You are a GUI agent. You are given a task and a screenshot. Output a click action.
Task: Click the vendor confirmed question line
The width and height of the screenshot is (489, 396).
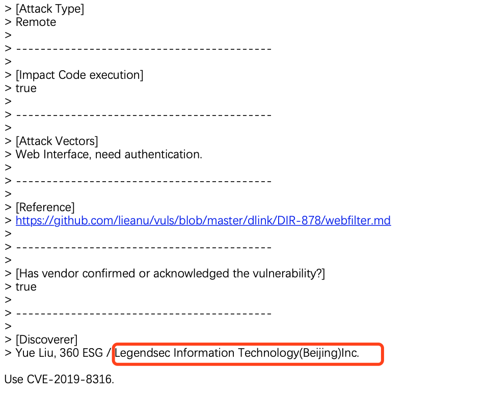coord(170,273)
